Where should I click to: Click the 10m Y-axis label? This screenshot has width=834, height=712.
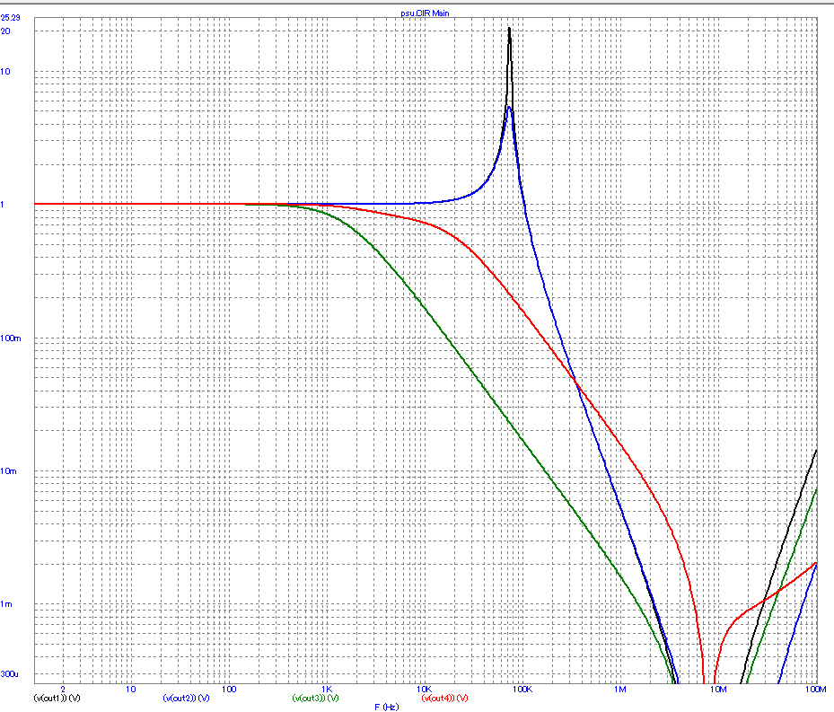[x=8, y=471]
